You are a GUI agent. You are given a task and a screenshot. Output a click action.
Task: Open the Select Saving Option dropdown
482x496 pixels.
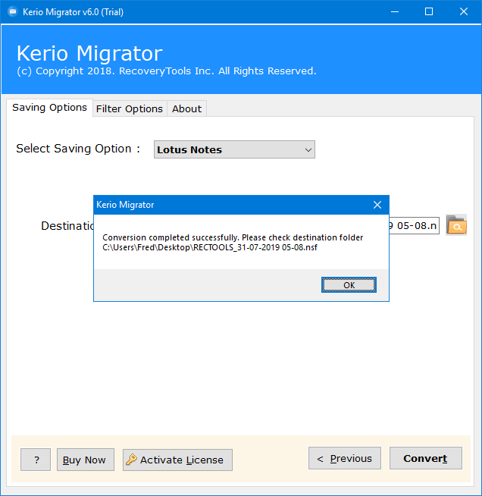(234, 149)
